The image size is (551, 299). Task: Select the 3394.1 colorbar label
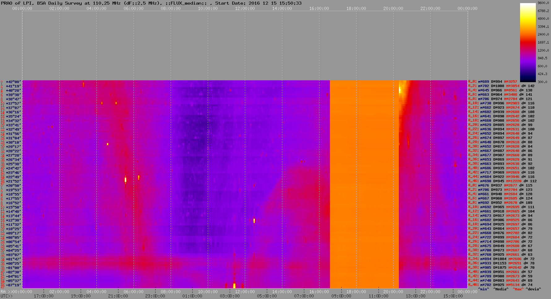(543, 27)
